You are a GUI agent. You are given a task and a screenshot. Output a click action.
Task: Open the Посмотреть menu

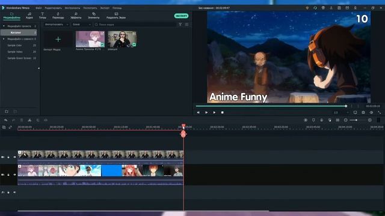coord(90,8)
